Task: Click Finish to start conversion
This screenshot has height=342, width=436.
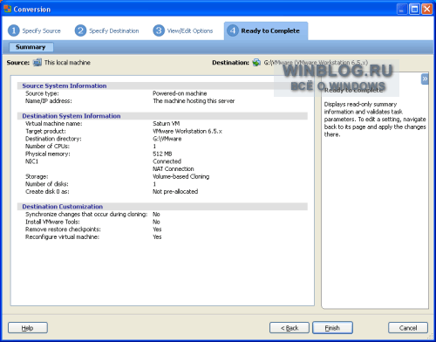Action: point(332,328)
